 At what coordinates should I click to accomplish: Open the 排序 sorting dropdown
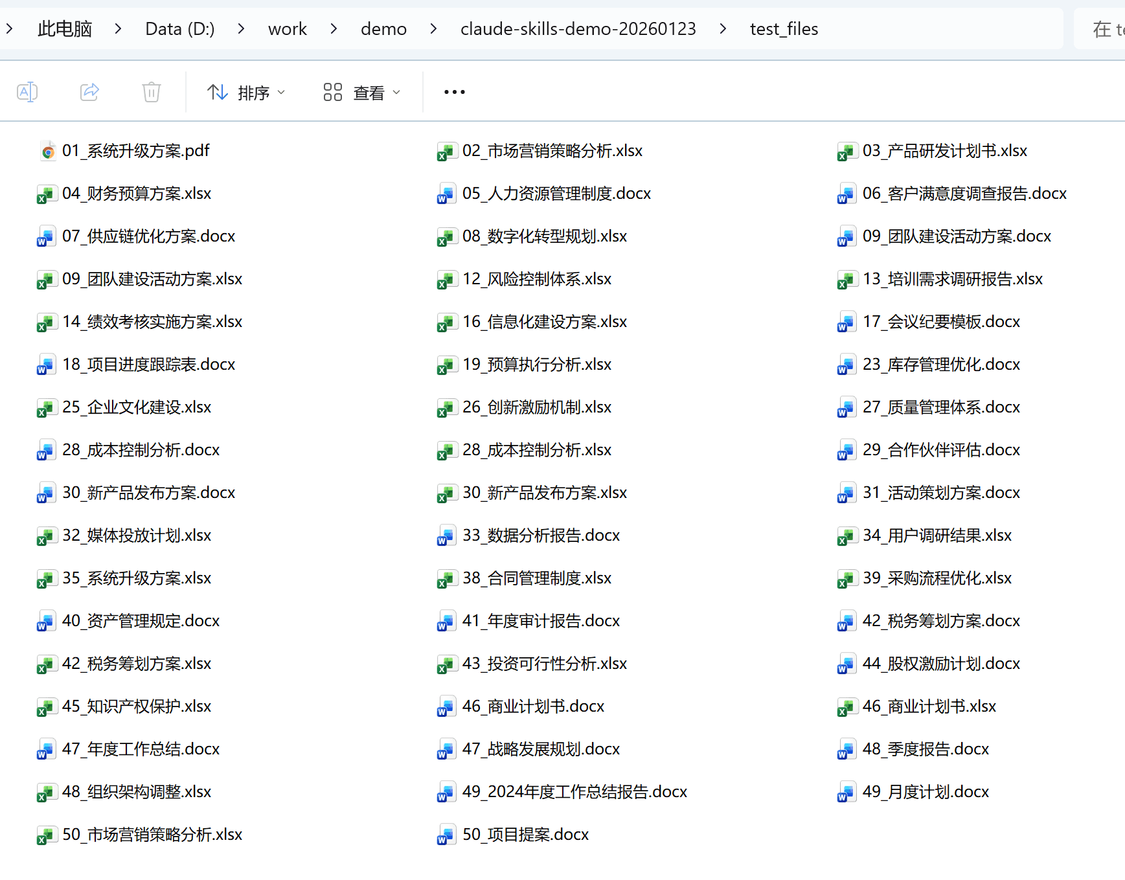click(x=246, y=92)
